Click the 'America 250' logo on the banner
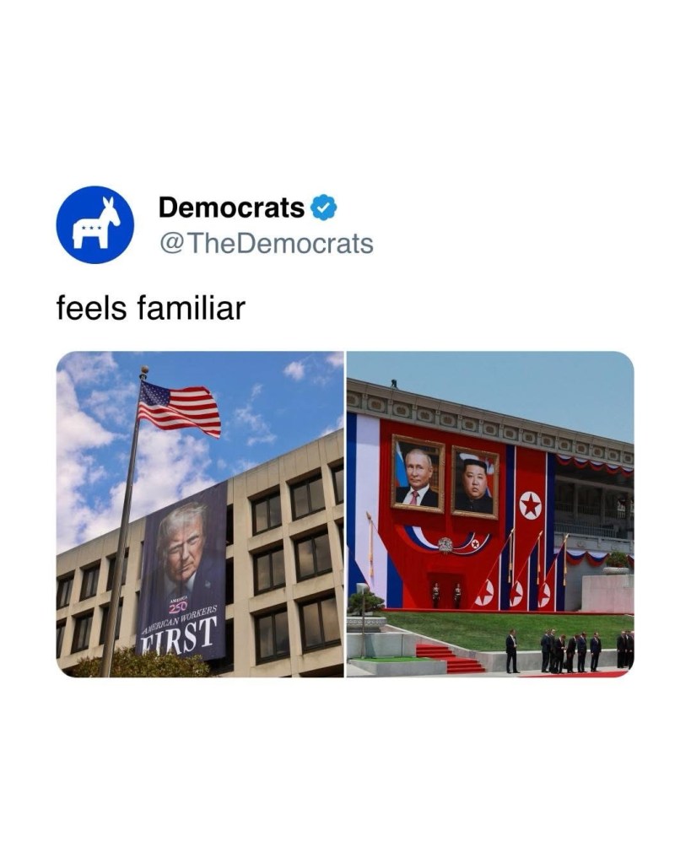The image size is (691, 863). (x=178, y=606)
